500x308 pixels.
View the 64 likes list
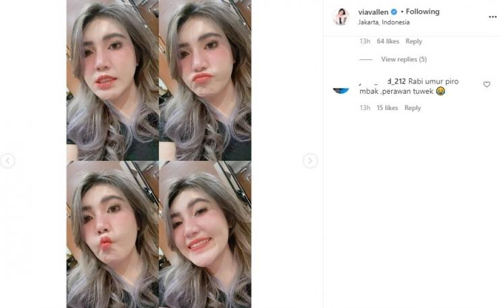[x=388, y=41]
